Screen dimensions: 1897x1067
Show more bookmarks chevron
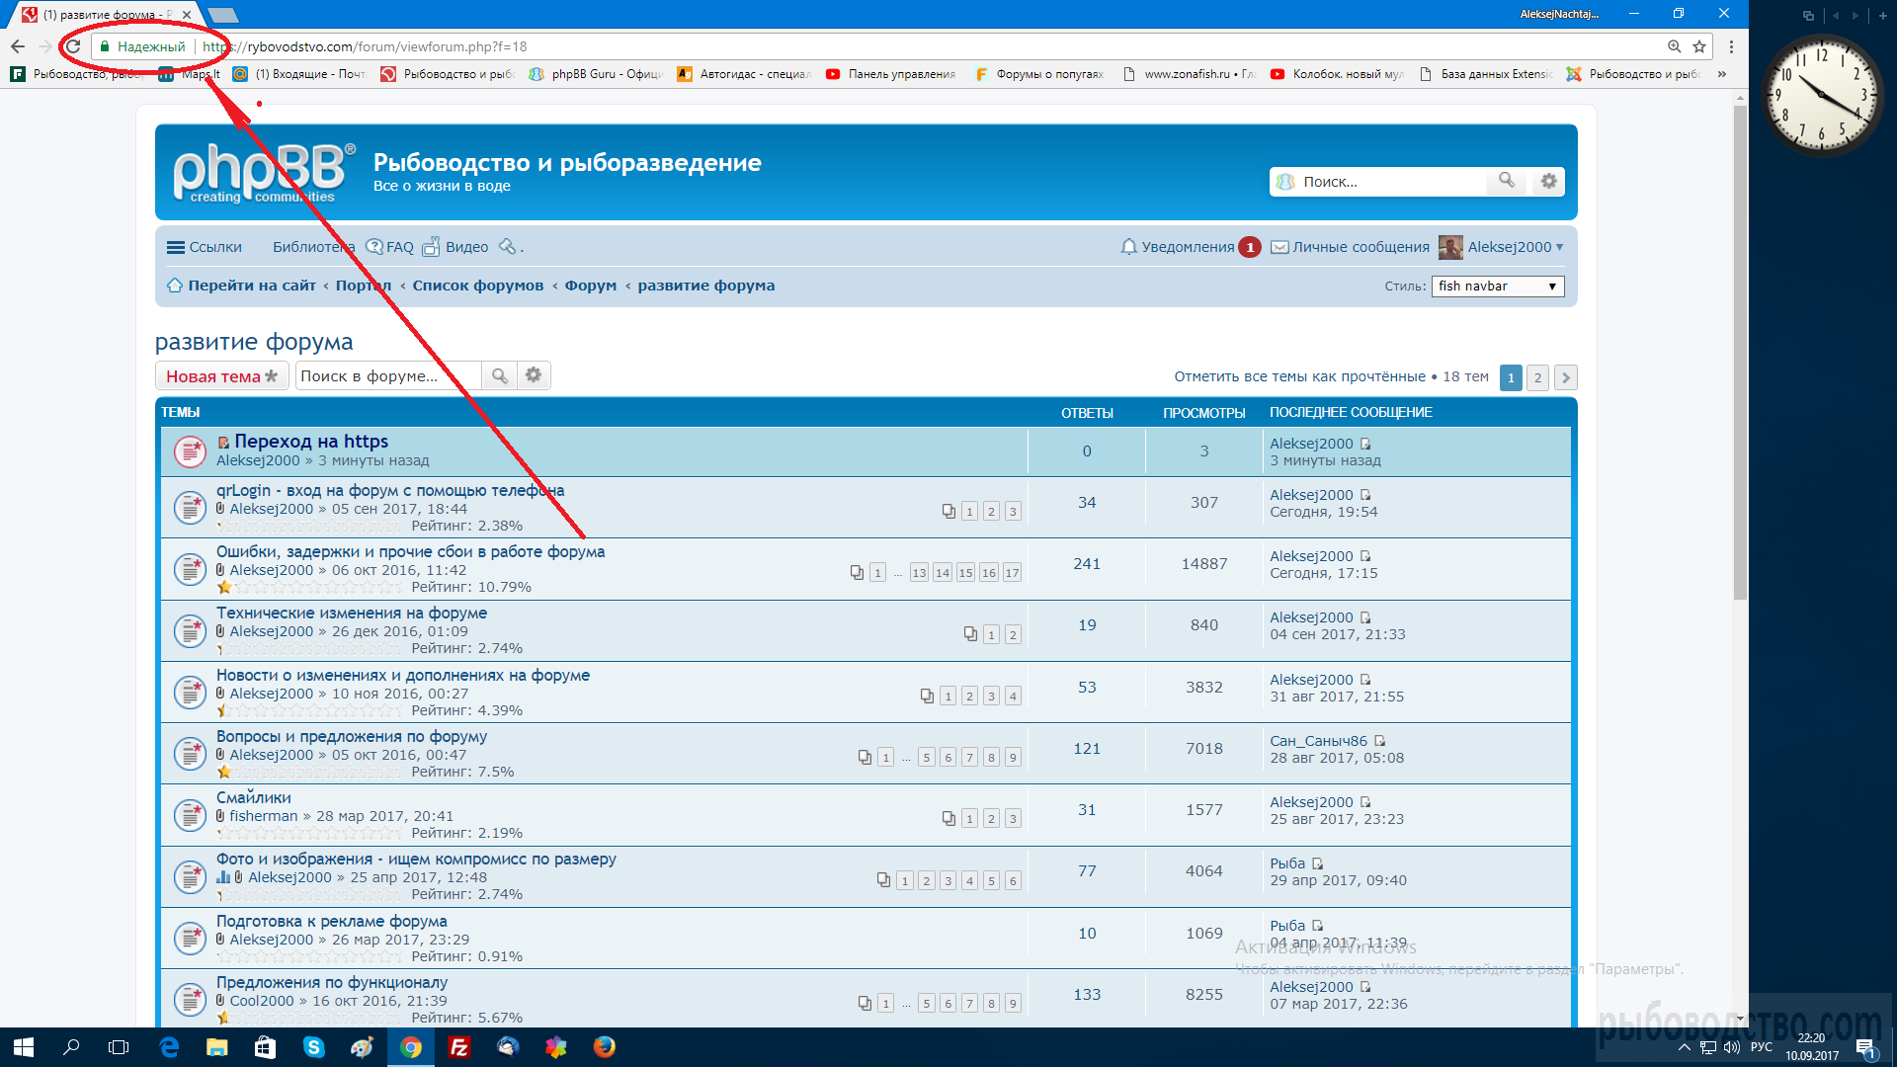pyautogui.click(x=1722, y=74)
